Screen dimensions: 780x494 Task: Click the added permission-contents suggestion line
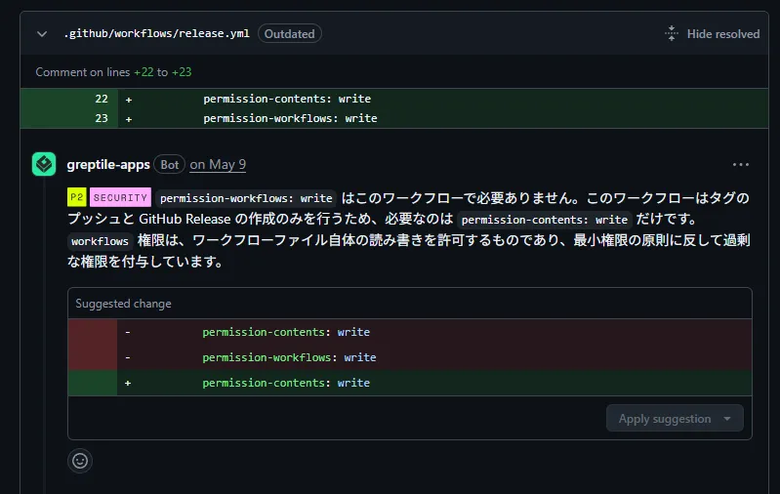[x=410, y=383]
